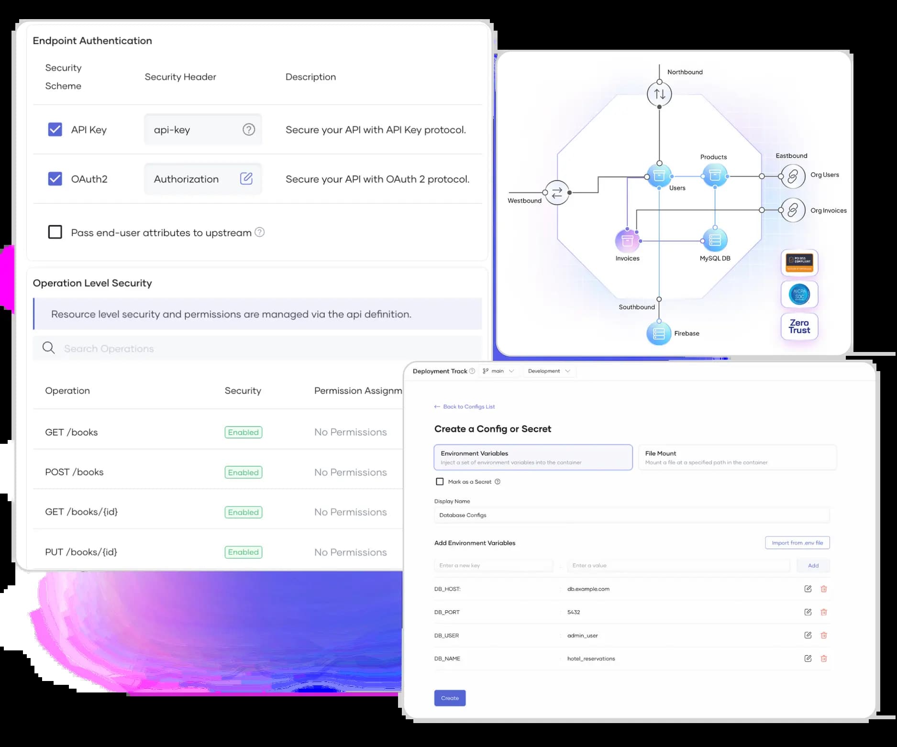
Task: Click No Permissions for GET /books
Action: point(350,432)
